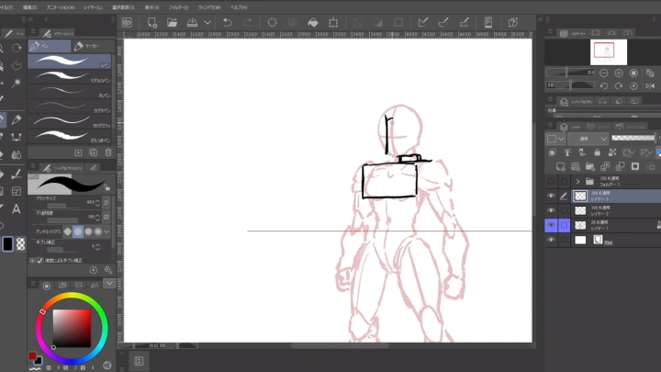Open brush size dynamics button
661x372 pixels.
click(x=106, y=202)
